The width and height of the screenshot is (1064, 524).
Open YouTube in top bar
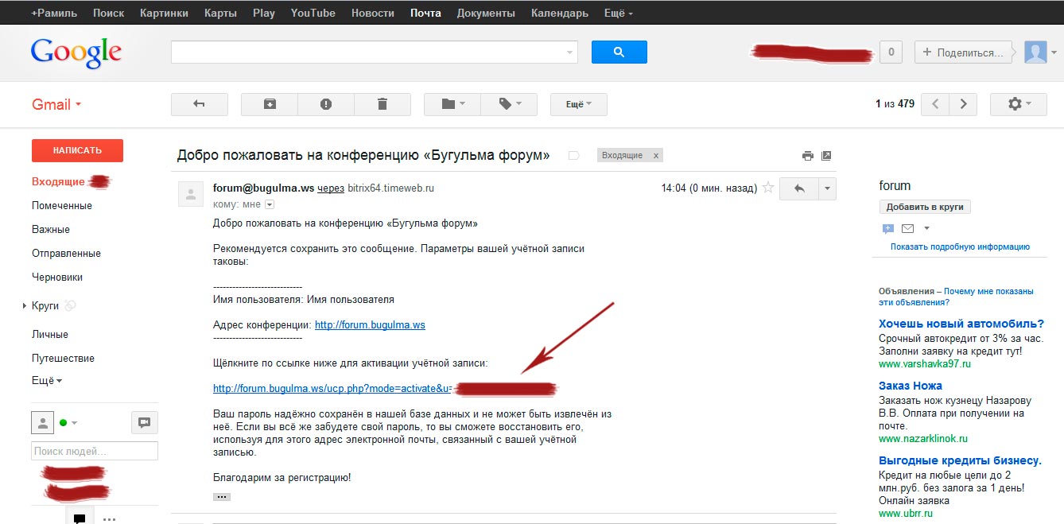click(x=313, y=14)
